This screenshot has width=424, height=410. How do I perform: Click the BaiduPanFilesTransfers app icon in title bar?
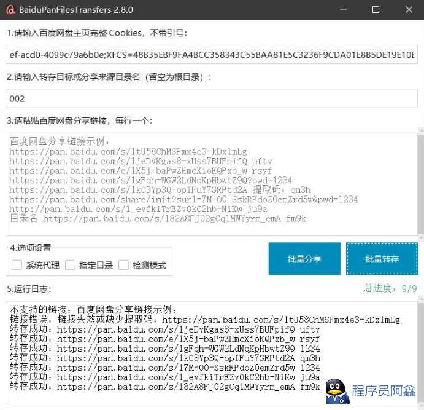click(x=10, y=10)
